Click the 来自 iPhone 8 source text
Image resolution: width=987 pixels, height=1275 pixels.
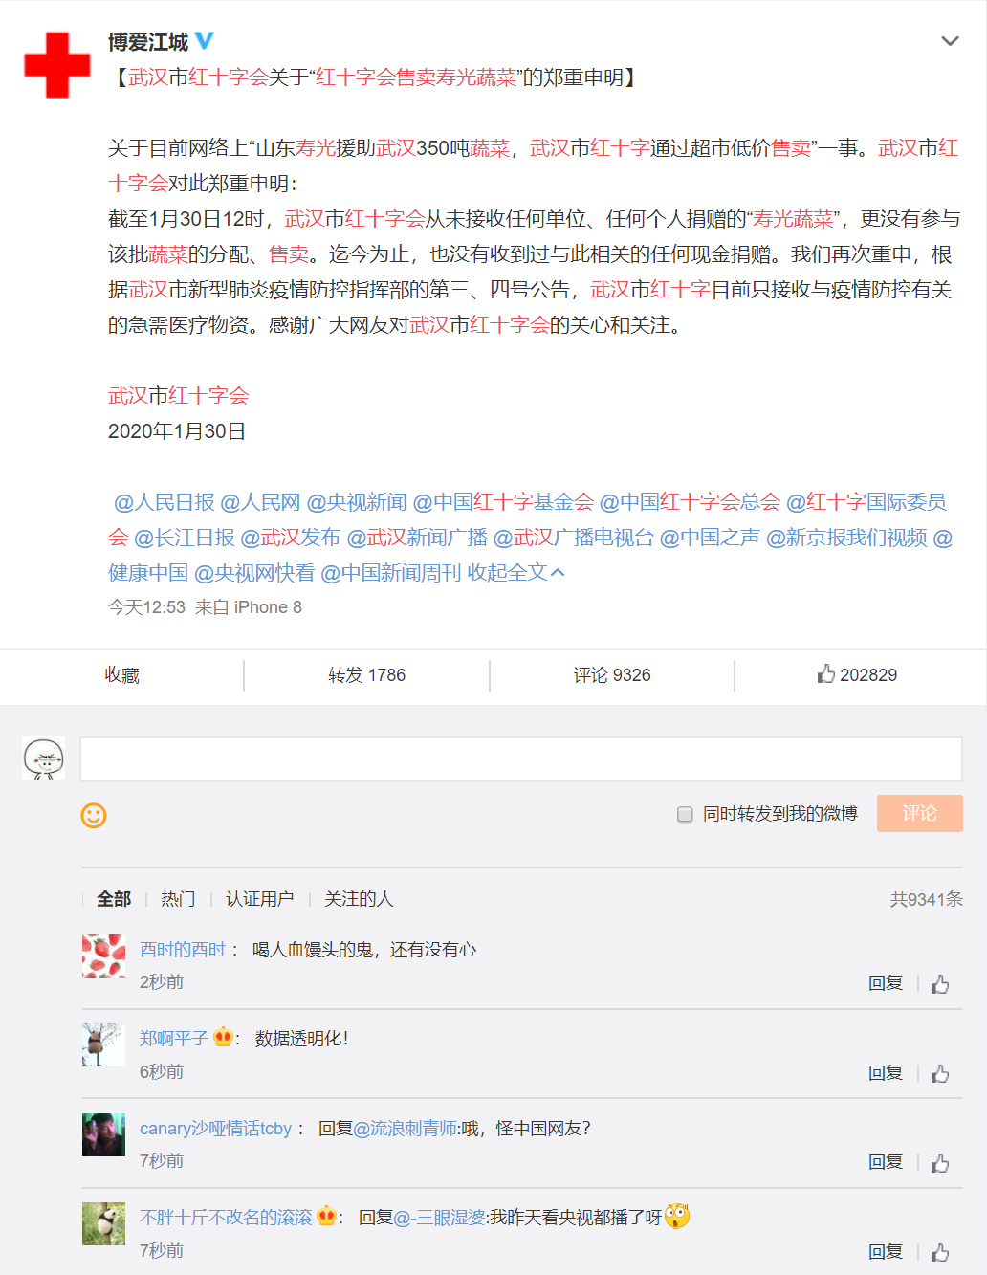(x=249, y=607)
